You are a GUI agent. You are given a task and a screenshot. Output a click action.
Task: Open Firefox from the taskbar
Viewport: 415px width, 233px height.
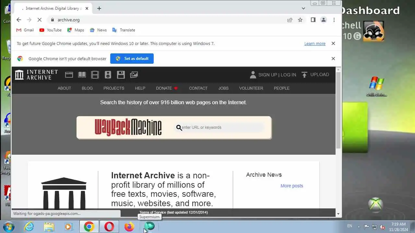tap(129, 227)
